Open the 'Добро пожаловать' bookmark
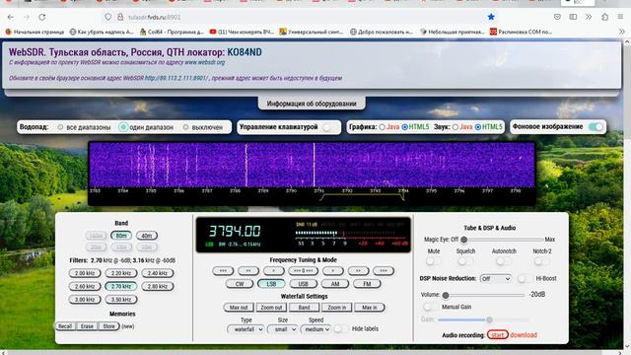The image size is (631, 355). [x=382, y=32]
